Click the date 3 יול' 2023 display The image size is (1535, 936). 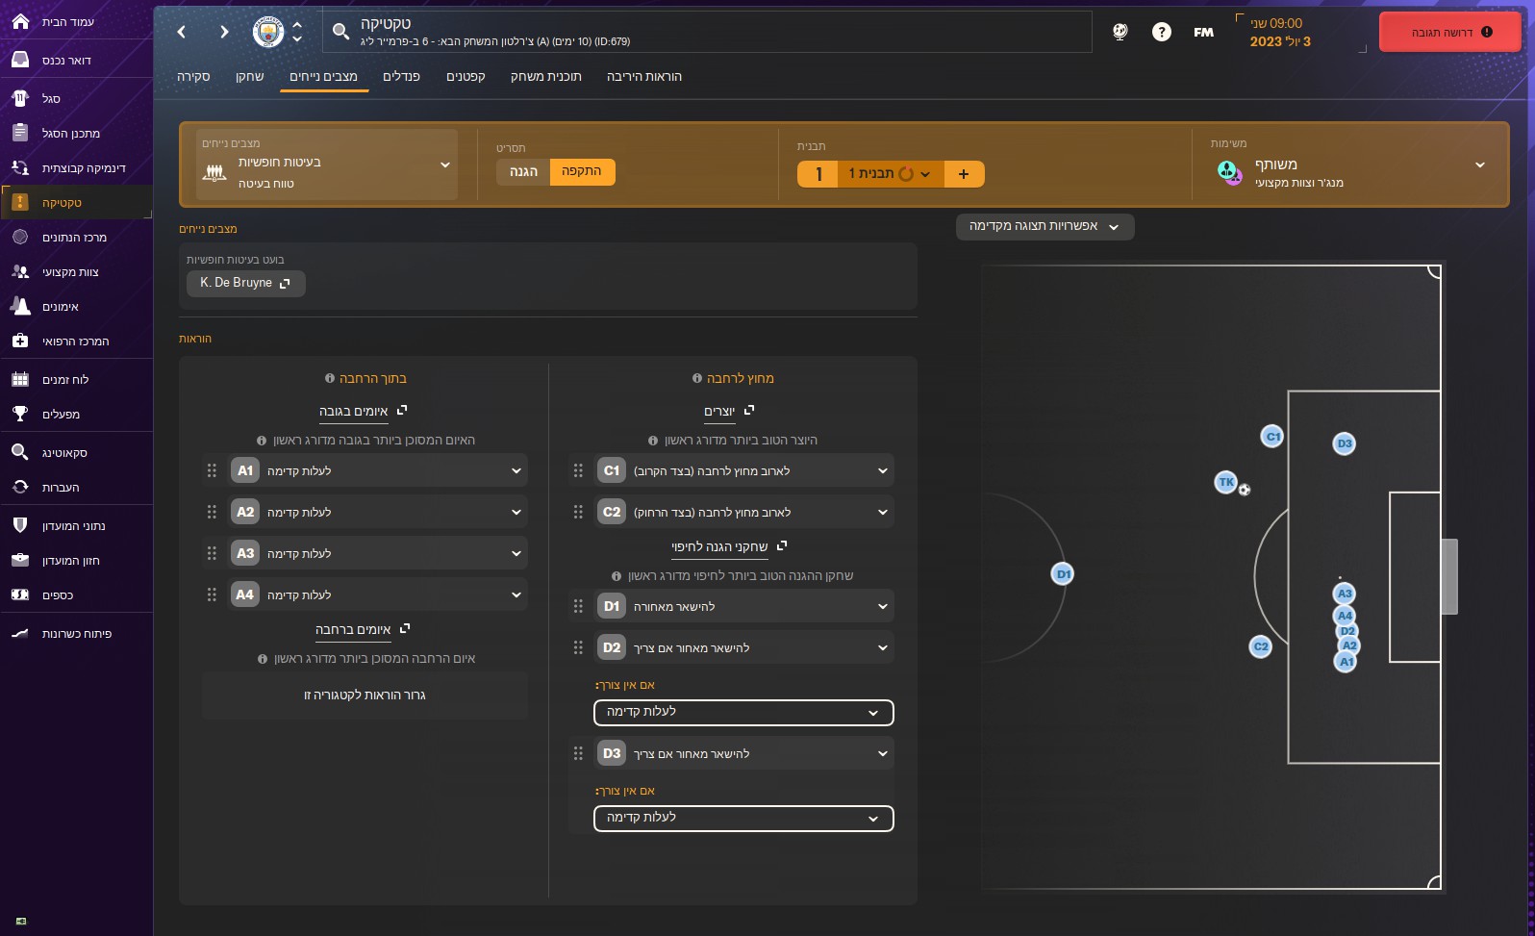(1280, 41)
